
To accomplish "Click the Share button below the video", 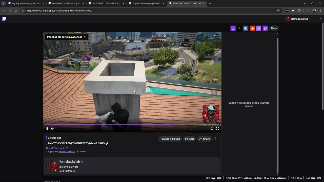I will [205, 139].
